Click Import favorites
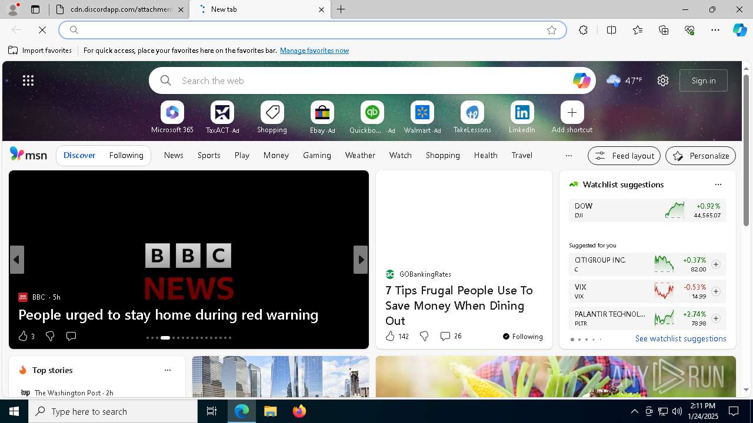Viewport: 753px width, 423px height. coord(40,51)
